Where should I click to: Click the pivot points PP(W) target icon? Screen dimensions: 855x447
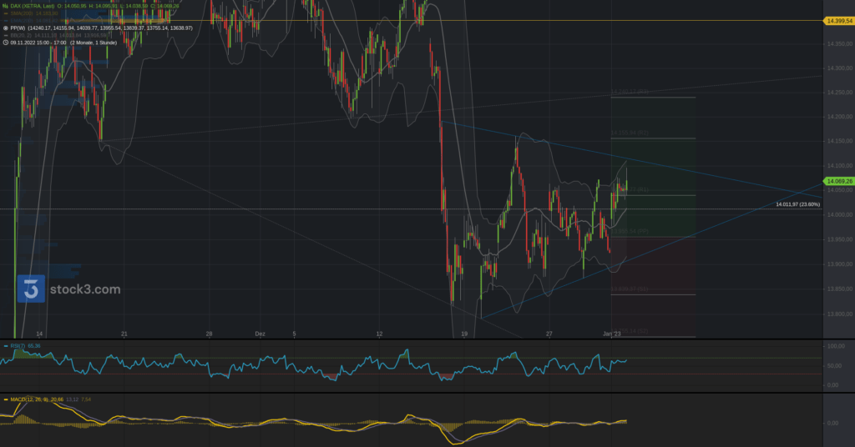(x=6, y=28)
